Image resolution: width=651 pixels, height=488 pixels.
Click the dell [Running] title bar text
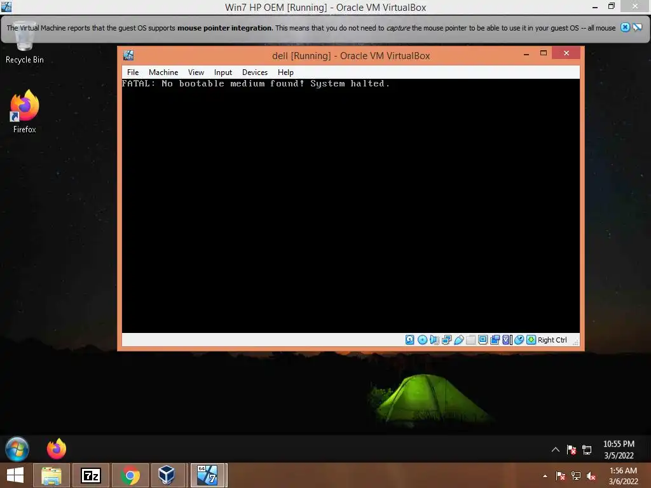pos(351,56)
